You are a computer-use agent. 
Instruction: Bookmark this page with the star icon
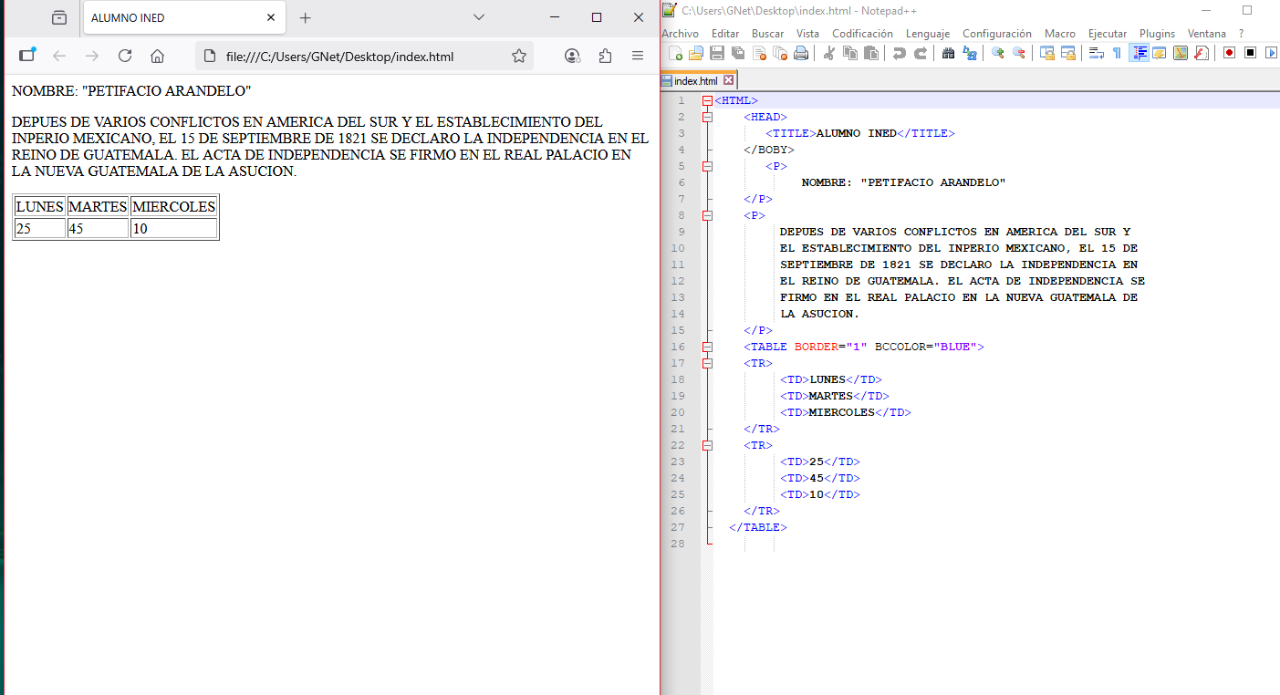519,56
